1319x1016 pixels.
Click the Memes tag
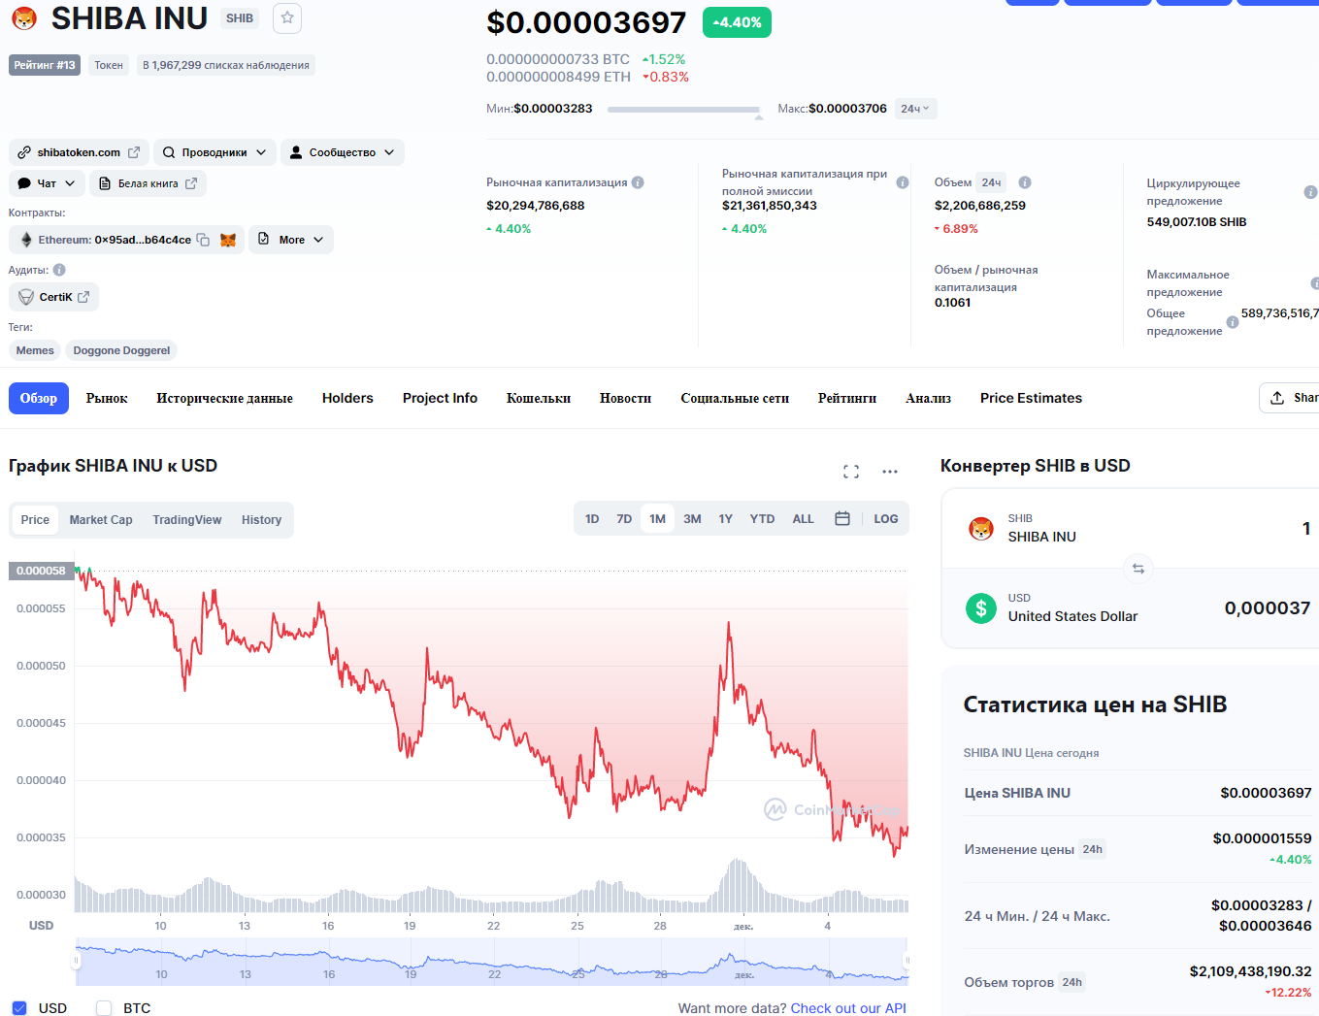[x=35, y=350]
